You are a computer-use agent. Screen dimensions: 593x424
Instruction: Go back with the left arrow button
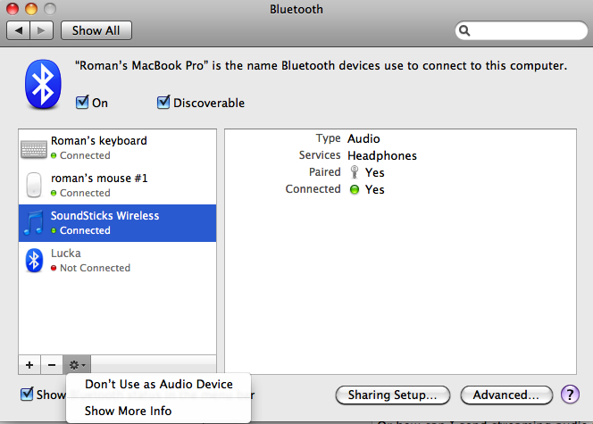tap(19, 30)
